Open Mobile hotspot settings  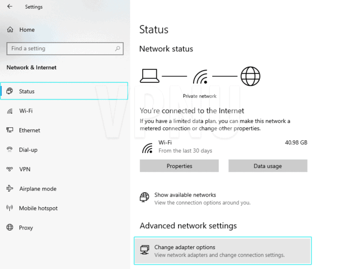pos(64,208)
